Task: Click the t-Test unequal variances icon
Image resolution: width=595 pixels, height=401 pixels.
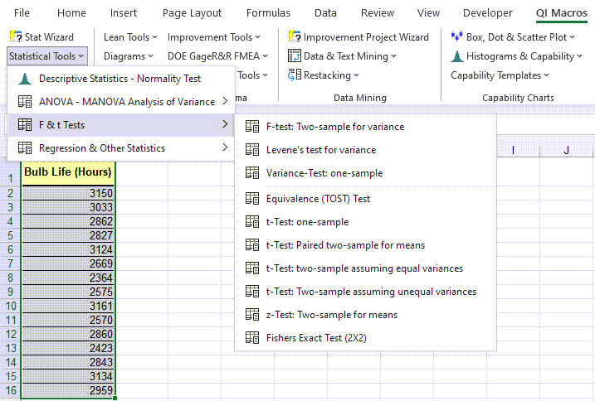Action: (x=252, y=292)
